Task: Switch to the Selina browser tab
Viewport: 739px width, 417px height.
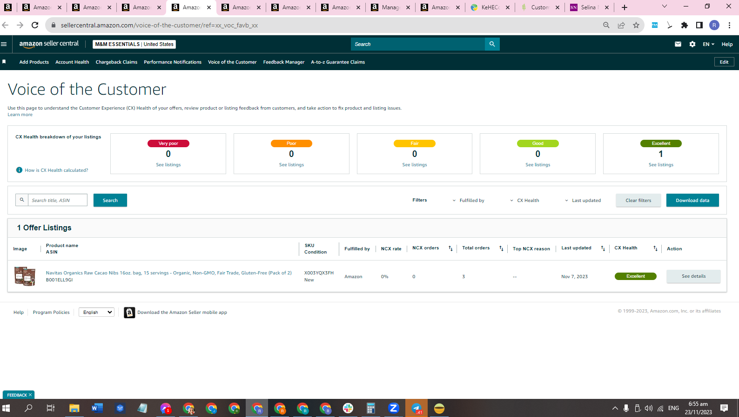Action: [x=589, y=7]
